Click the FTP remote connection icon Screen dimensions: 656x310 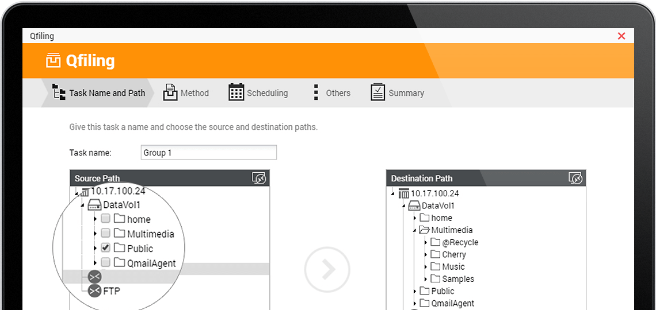click(x=95, y=291)
